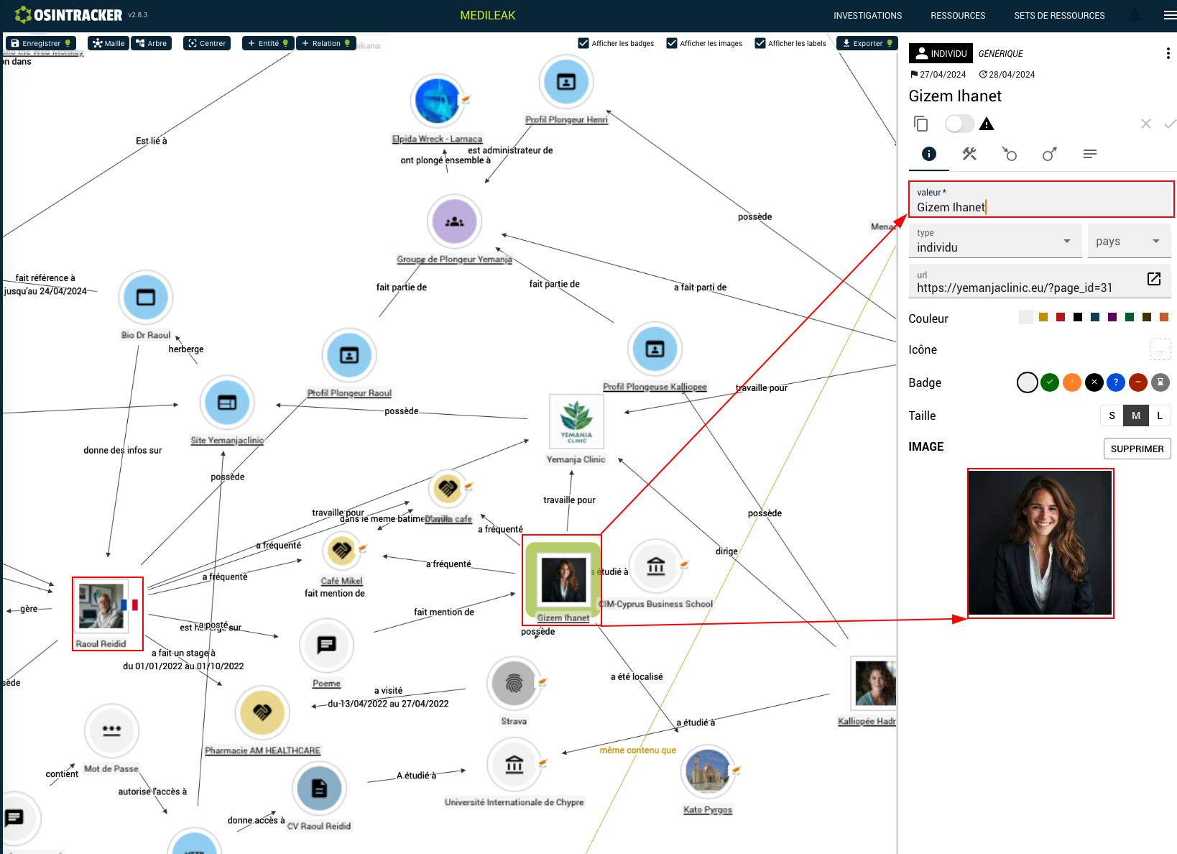Switch layout to Maille
Image resolution: width=1177 pixels, height=854 pixels.
click(109, 43)
